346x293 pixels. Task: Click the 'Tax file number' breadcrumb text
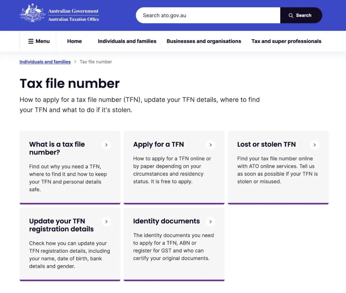[x=96, y=62]
